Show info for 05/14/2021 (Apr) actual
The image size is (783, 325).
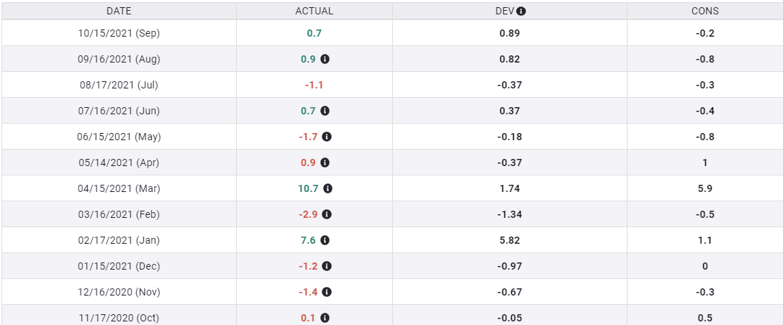325,162
